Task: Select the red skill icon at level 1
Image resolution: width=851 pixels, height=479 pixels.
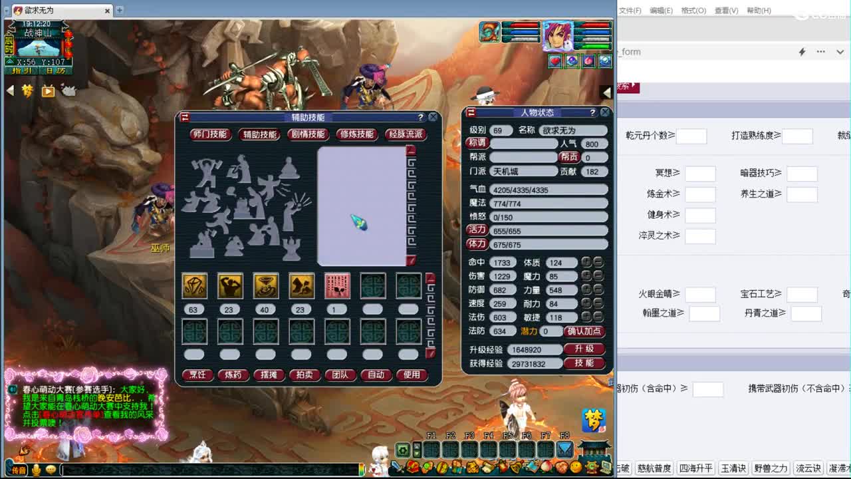Action: point(337,286)
